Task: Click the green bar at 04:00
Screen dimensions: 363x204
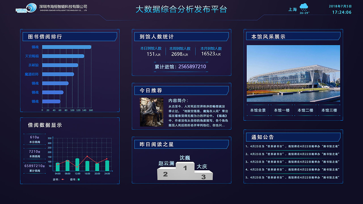Action: pos(58,167)
